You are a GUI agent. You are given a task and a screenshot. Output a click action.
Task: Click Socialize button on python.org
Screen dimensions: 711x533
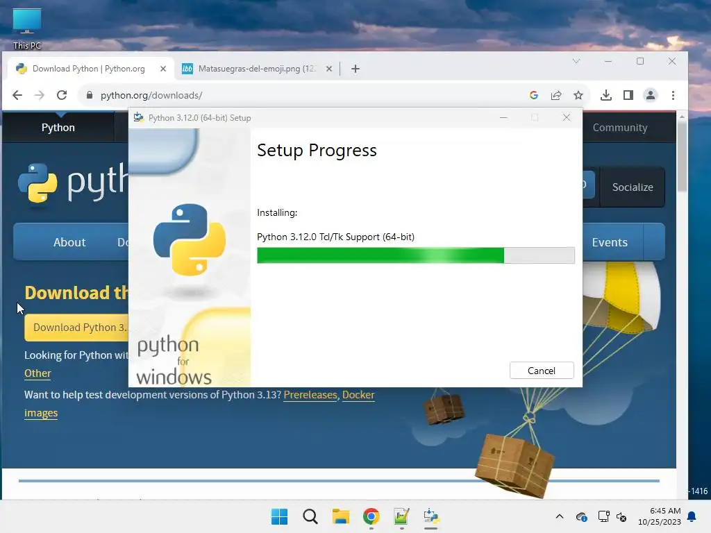[x=633, y=187]
